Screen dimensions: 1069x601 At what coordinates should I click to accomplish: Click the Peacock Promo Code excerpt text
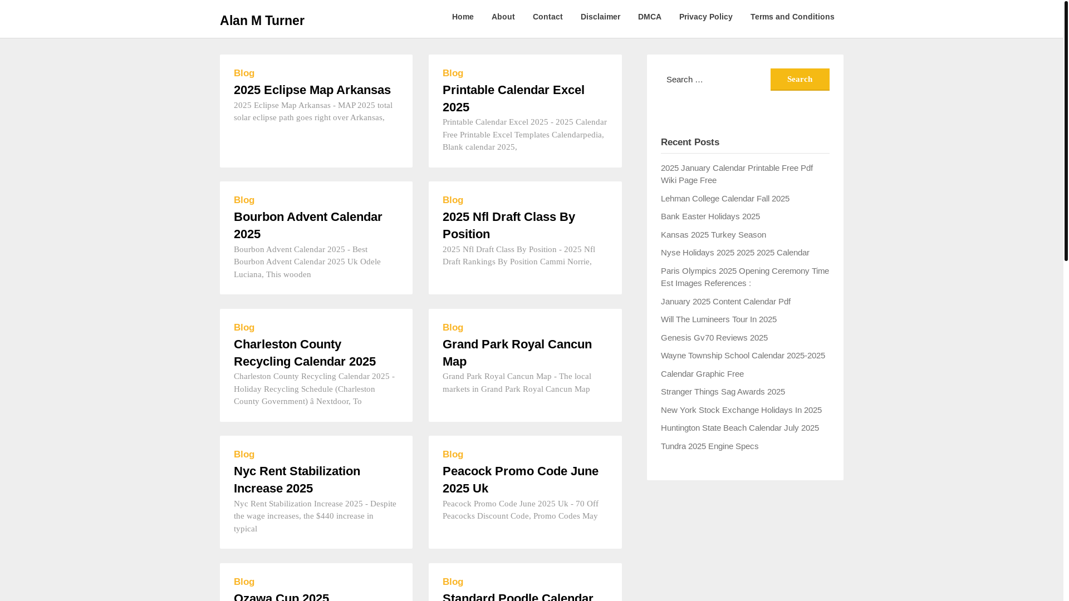point(521,510)
